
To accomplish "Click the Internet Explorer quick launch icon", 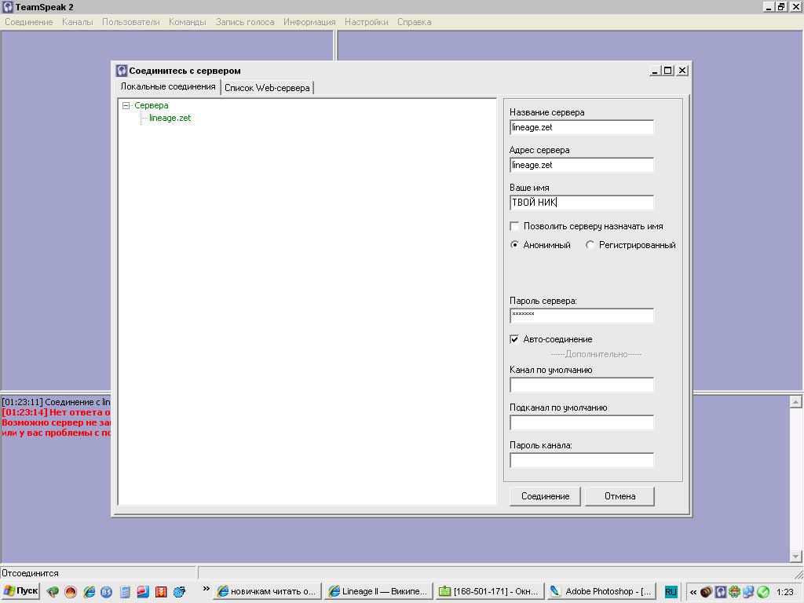I will (89, 591).
